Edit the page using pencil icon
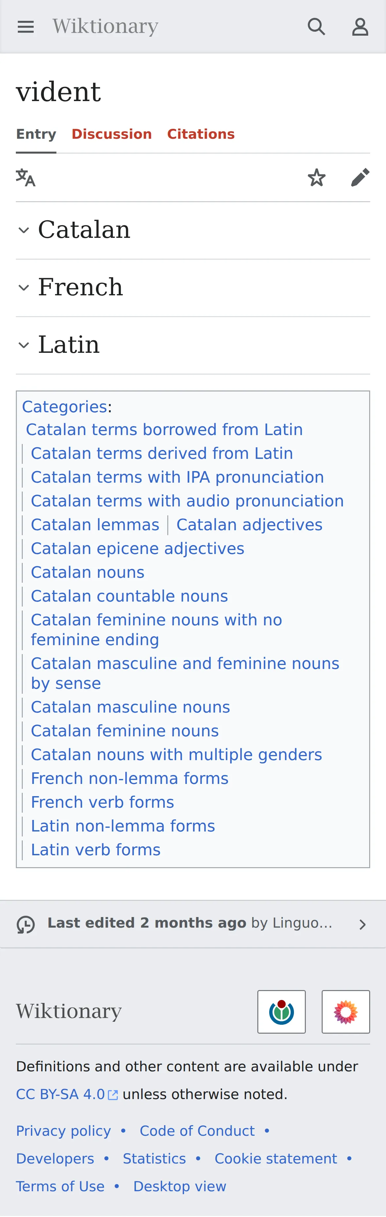The image size is (386, 1217). click(360, 178)
